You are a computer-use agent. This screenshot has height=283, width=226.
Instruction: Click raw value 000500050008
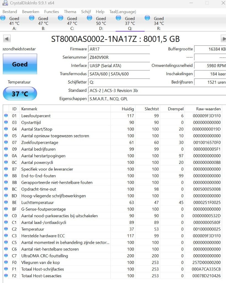point(207,189)
